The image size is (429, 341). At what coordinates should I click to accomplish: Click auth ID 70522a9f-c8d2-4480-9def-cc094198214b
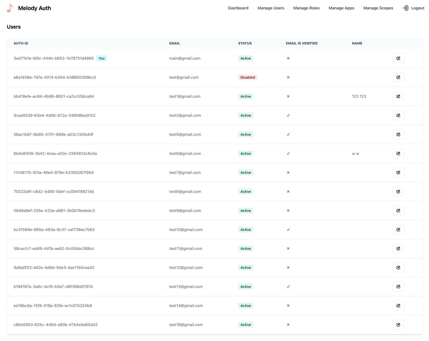pos(54,192)
